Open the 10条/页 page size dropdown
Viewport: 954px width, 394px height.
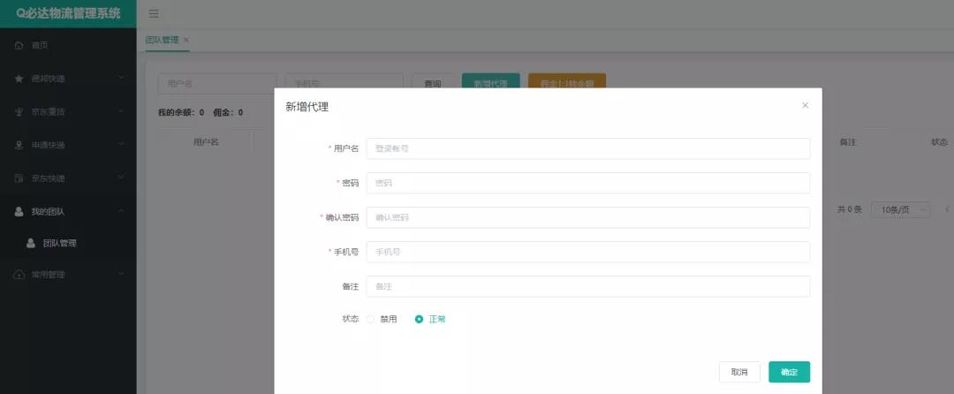(900, 209)
